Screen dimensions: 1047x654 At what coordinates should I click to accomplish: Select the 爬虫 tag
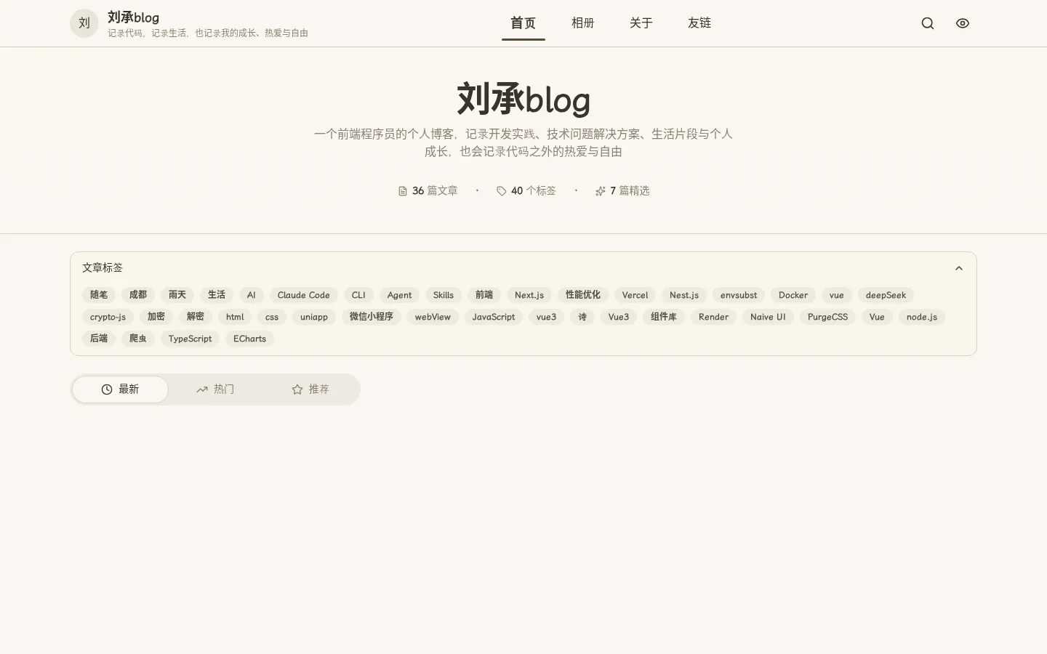[x=138, y=339]
